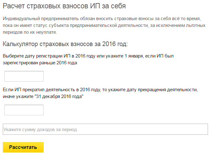The image size is (212, 153).
Task: Click the text 2016 год in calculator heading
Action: tap(114, 44)
